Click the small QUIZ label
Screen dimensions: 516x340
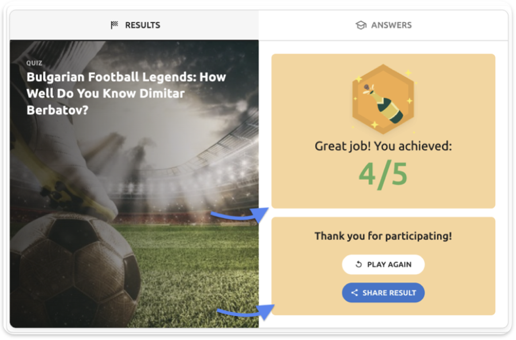(x=34, y=63)
